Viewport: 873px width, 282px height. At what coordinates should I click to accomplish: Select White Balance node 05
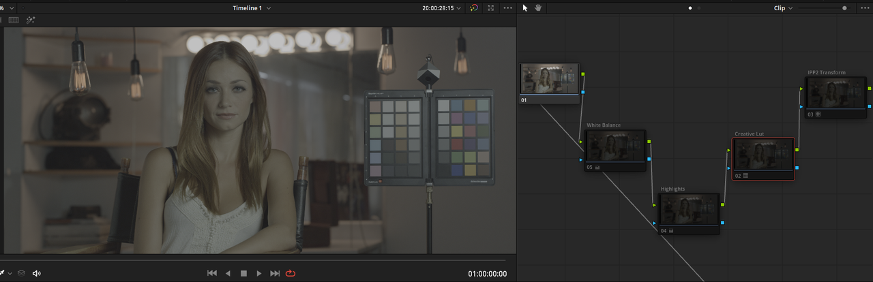tap(615, 151)
